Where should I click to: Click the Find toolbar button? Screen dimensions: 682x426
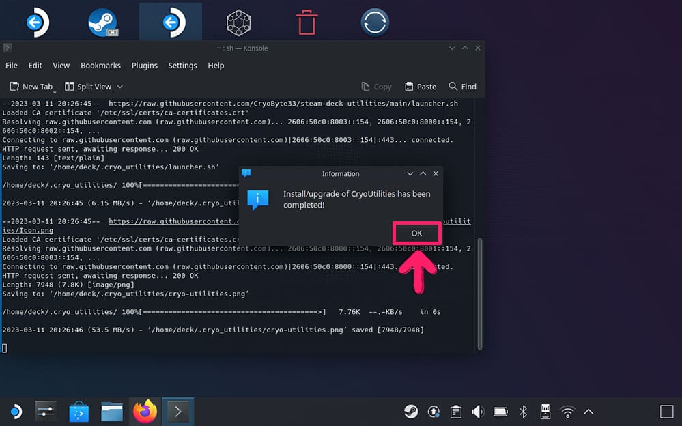tap(462, 87)
